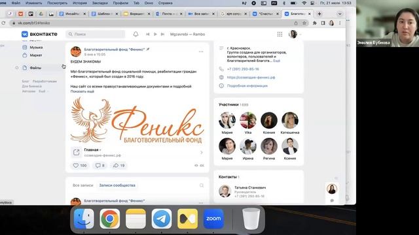The height and width of the screenshot is (235, 419).
Task: Play the Mgzavrebi — Rambo track
Action: point(155,34)
